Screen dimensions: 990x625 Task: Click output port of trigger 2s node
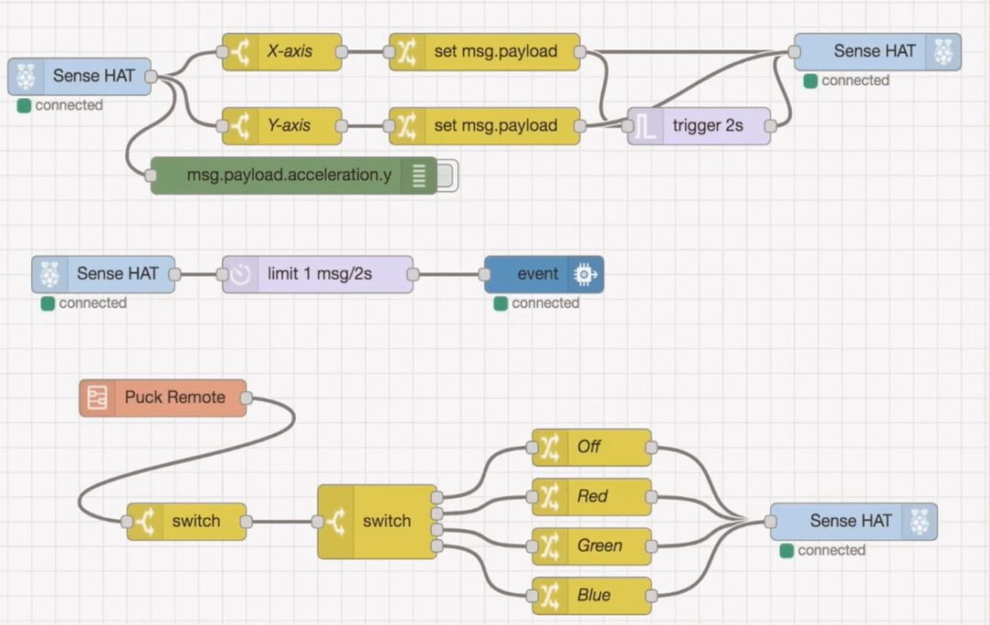(770, 126)
